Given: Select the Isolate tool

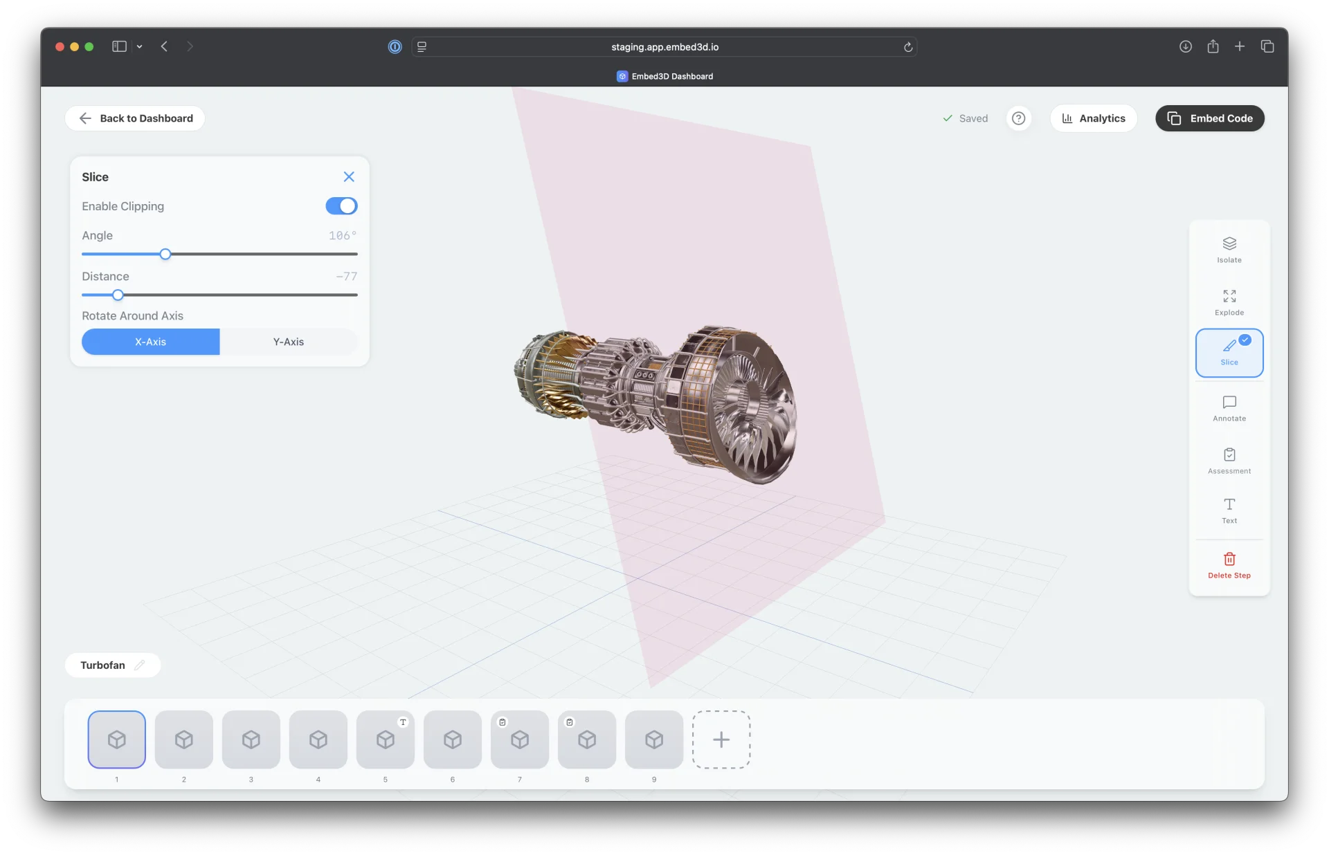Looking at the screenshot, I should (1229, 249).
